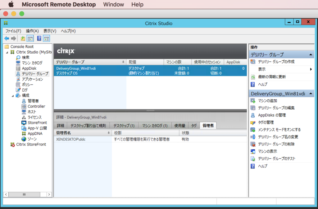Sort by 管理者名 column header
The height and width of the screenshot is (209, 318).
[83, 133]
